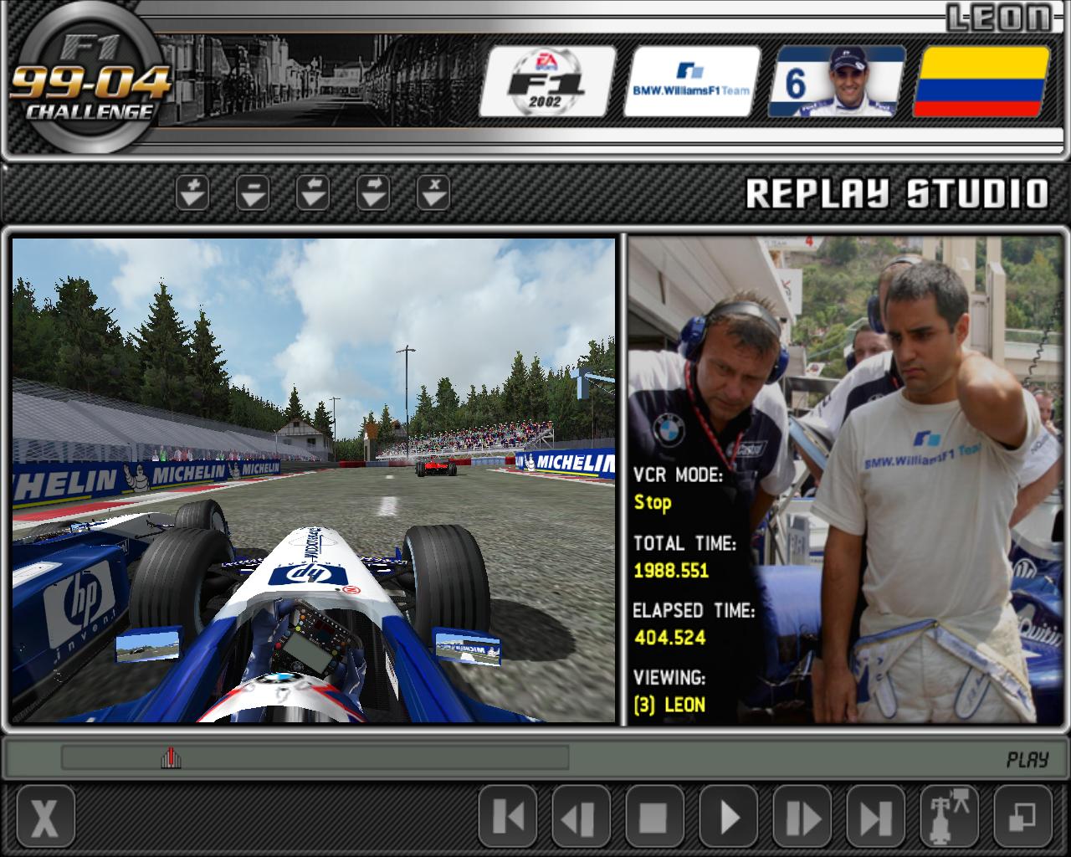Step the replay one frame backward

582,817
